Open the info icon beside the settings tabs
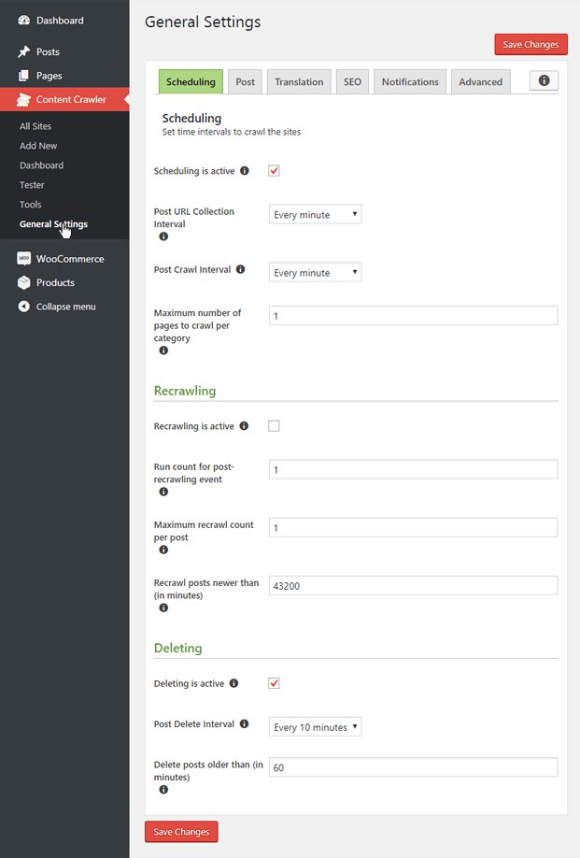This screenshot has width=580, height=858. click(544, 80)
